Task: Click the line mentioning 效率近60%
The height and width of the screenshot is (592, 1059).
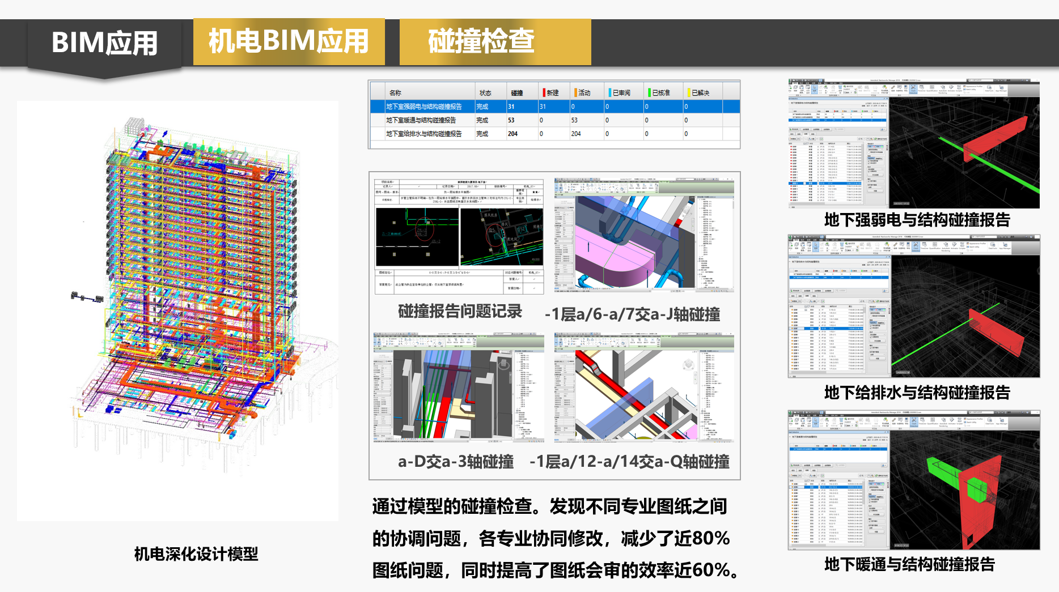Action: [x=557, y=570]
